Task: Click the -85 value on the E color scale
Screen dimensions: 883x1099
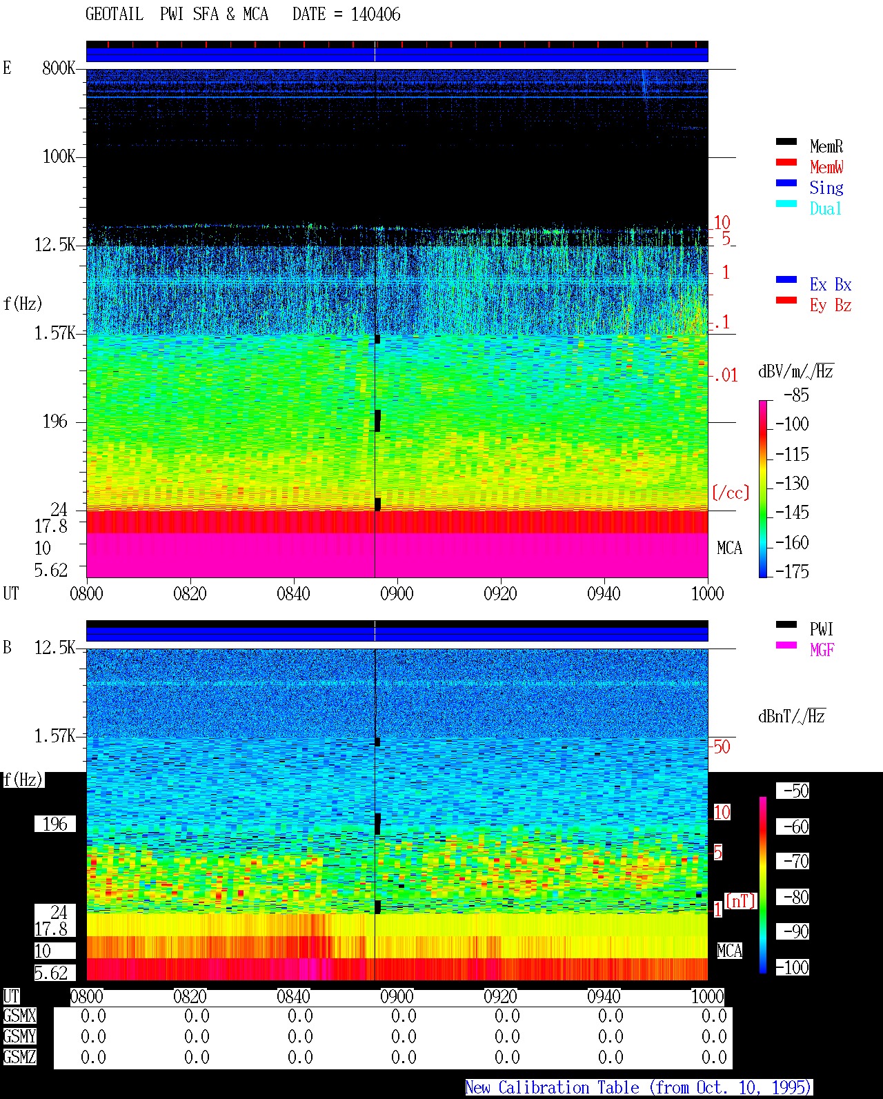Action: (x=796, y=395)
